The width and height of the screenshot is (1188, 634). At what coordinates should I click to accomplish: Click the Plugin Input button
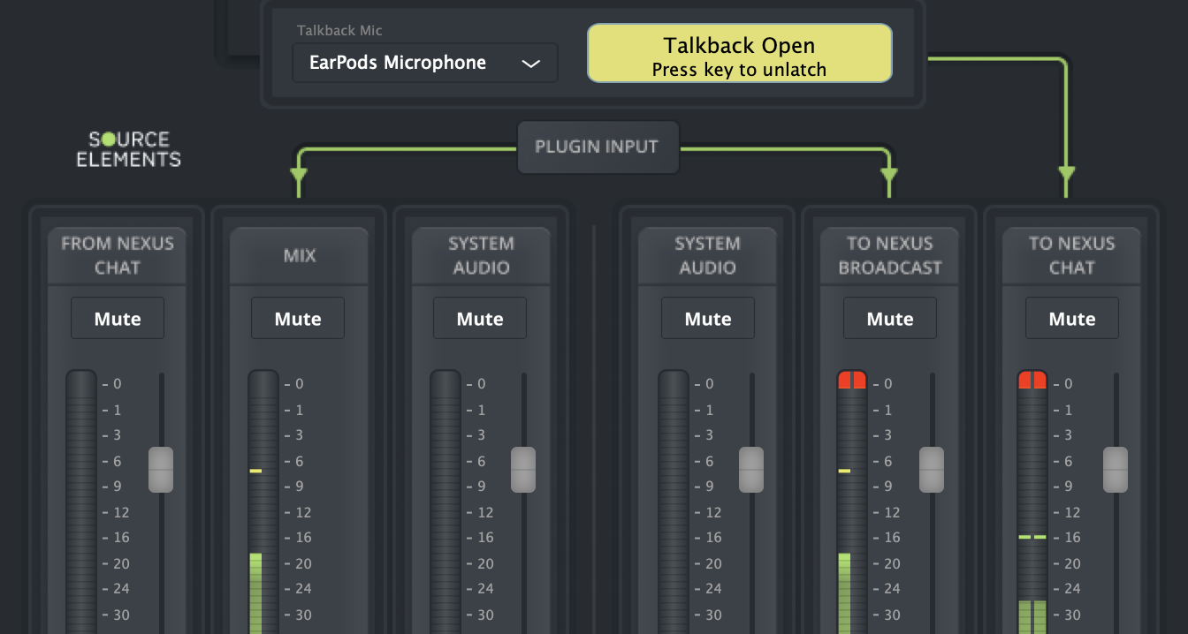coord(598,147)
